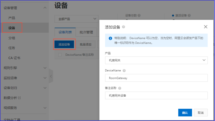
Task: Tick the select-all checkbox in device table header
Action: (x=60, y=55)
